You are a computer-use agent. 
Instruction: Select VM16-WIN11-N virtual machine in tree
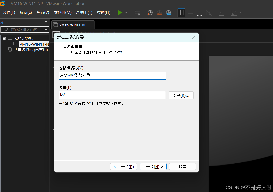point(34,44)
